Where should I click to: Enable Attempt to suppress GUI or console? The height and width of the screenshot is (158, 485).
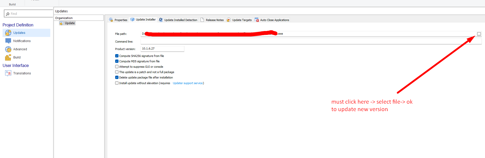(x=117, y=67)
